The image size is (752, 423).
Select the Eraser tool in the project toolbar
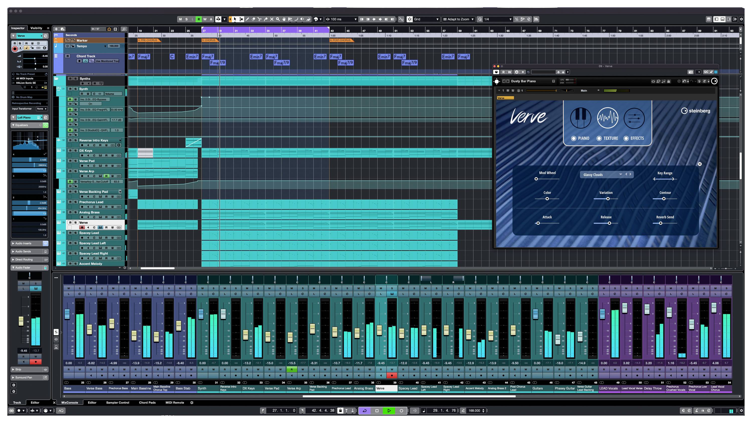pyautogui.click(x=253, y=19)
